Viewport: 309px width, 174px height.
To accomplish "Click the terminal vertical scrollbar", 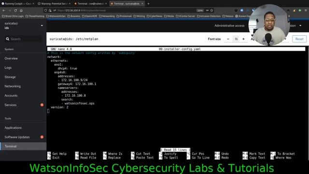I will point(308,103).
